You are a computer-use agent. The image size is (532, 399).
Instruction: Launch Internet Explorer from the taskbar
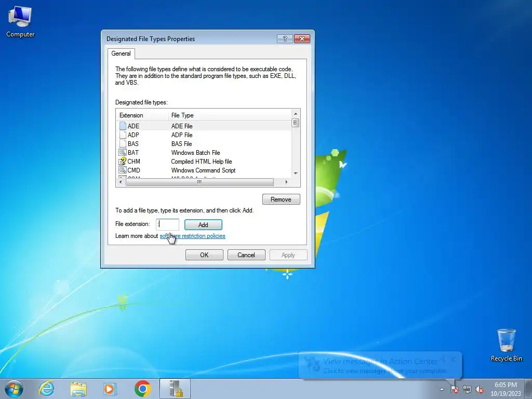coord(46,389)
